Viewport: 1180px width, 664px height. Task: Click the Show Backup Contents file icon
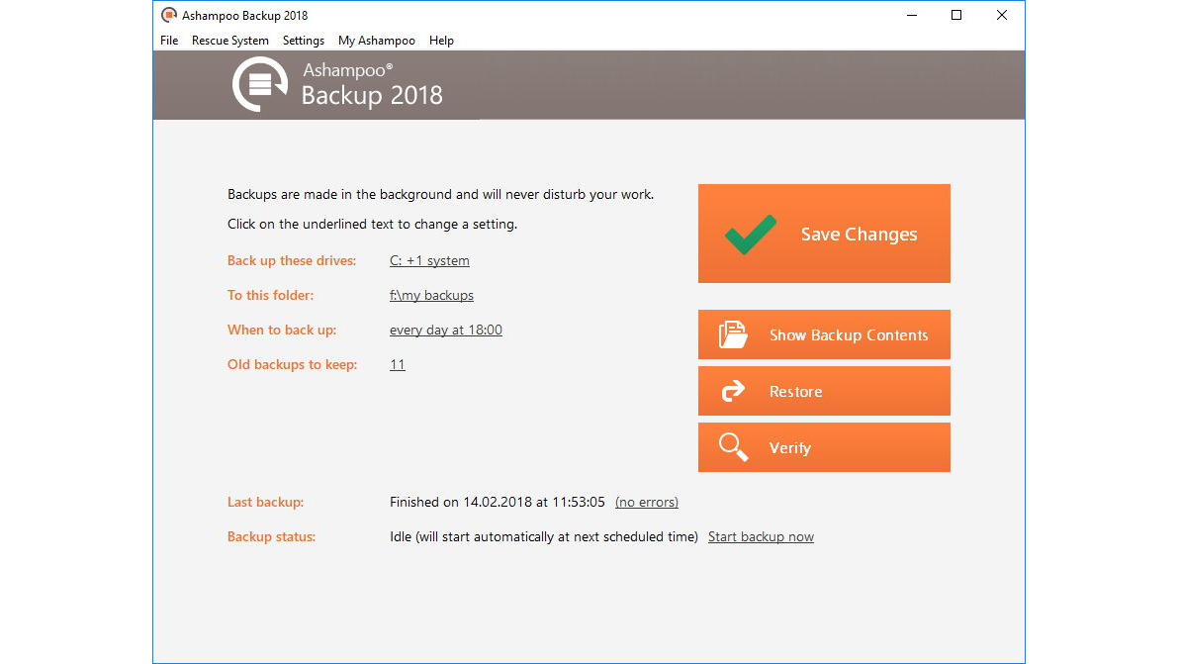(x=732, y=334)
